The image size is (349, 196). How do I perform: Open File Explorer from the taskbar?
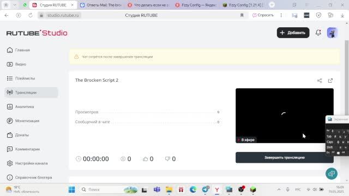point(169,189)
